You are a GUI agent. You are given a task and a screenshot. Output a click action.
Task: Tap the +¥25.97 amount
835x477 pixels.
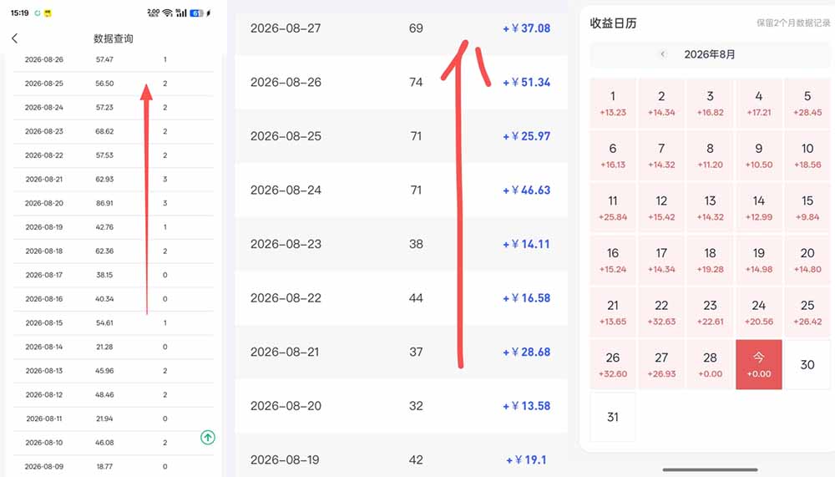click(526, 136)
